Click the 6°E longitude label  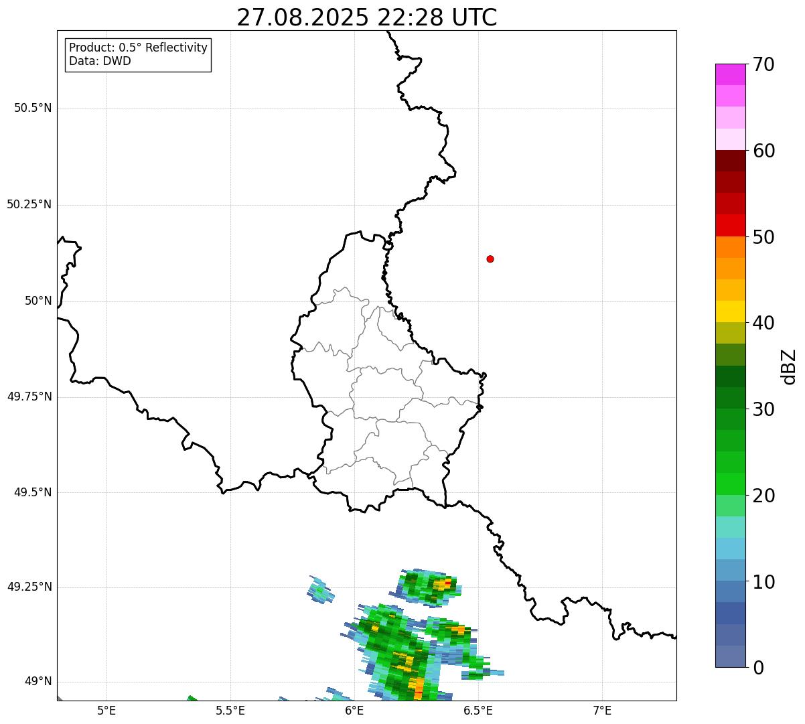pos(354,711)
